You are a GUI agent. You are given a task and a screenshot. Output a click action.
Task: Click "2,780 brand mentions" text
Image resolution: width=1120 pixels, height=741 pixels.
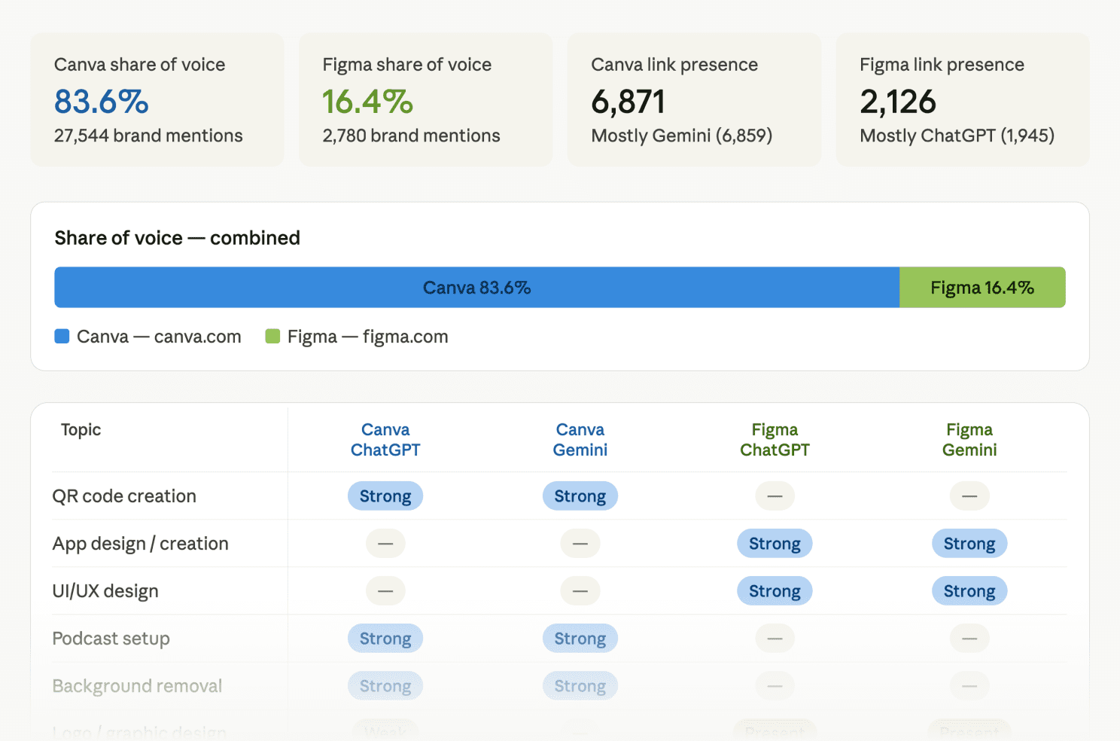click(412, 136)
